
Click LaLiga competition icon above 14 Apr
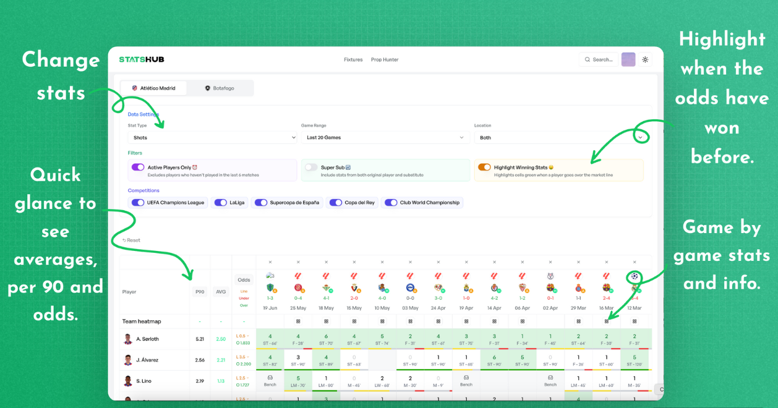coord(494,276)
